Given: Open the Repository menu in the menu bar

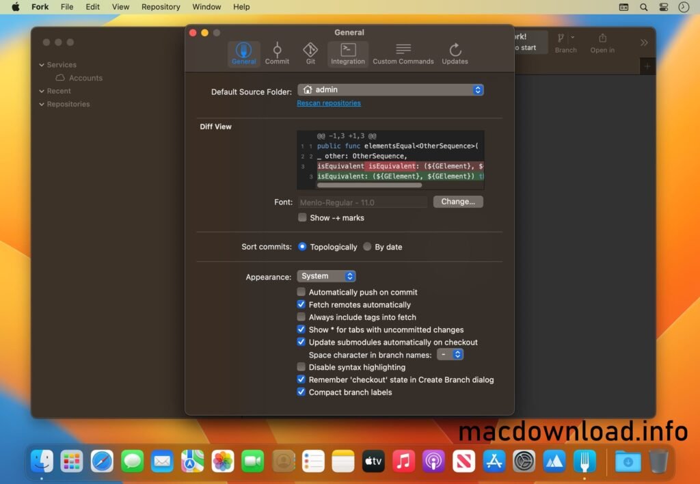Looking at the screenshot, I should pyautogui.click(x=161, y=7).
